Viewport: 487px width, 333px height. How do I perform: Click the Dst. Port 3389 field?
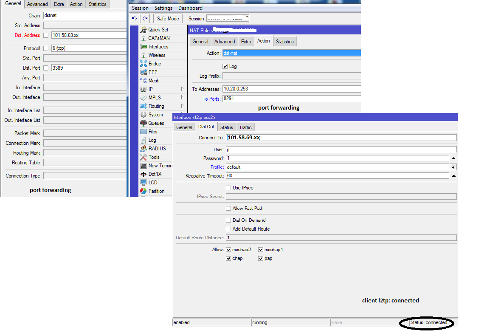point(89,68)
